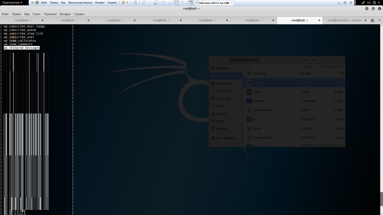Click the wp_subscribe_mail_langs table name
This screenshot has width=383, height=215.
24,26
